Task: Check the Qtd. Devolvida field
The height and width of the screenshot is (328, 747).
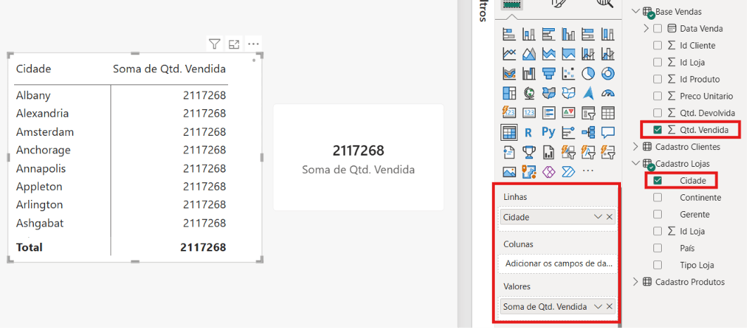Action: pyautogui.click(x=658, y=113)
